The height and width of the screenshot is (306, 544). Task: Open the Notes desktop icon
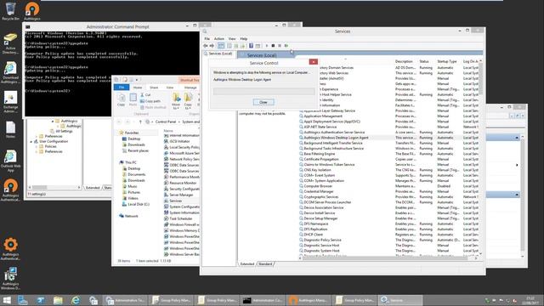pos(10,130)
